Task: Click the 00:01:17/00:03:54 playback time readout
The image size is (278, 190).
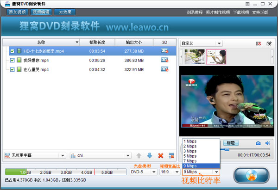Action: pos(254,155)
